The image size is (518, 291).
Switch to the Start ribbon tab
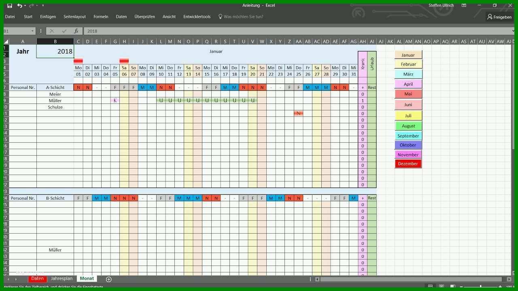tap(28, 17)
